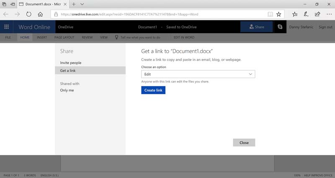Click Sign out
This screenshot has width=335, height=178.
point(326,27)
